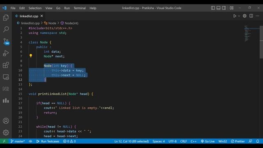Split the editor to the right
Viewport: 263px width, 148px height.
(x=251, y=16)
